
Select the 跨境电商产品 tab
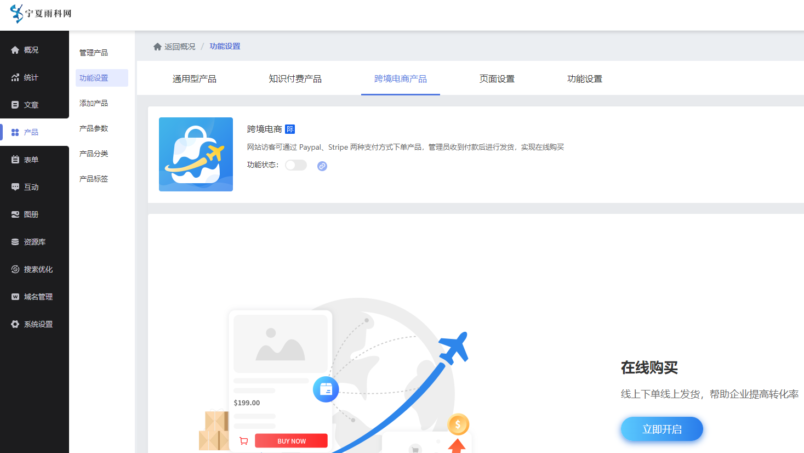(x=401, y=79)
